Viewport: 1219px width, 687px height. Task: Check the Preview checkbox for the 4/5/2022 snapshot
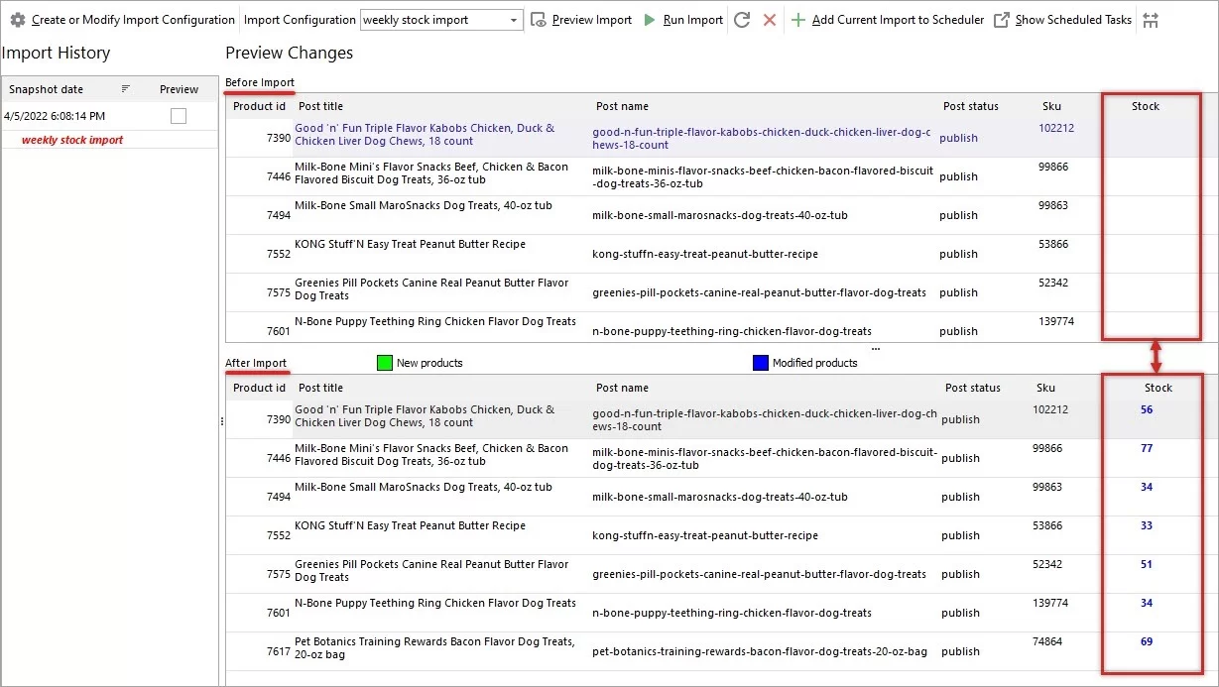click(x=178, y=115)
